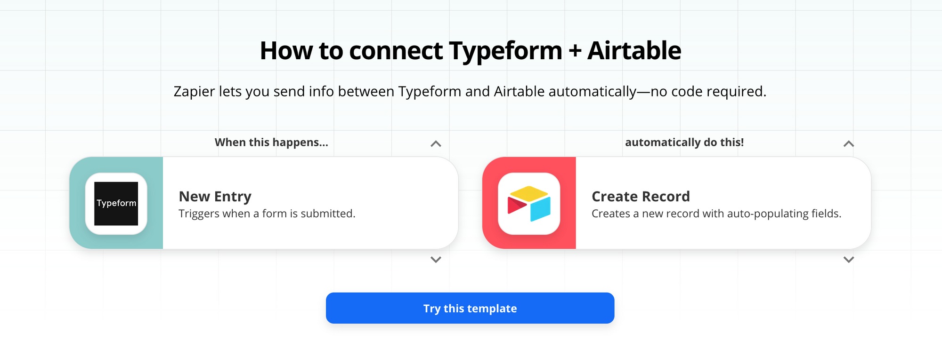Show next action with down chevron below Create Record
The height and width of the screenshot is (349, 942).
click(x=849, y=260)
